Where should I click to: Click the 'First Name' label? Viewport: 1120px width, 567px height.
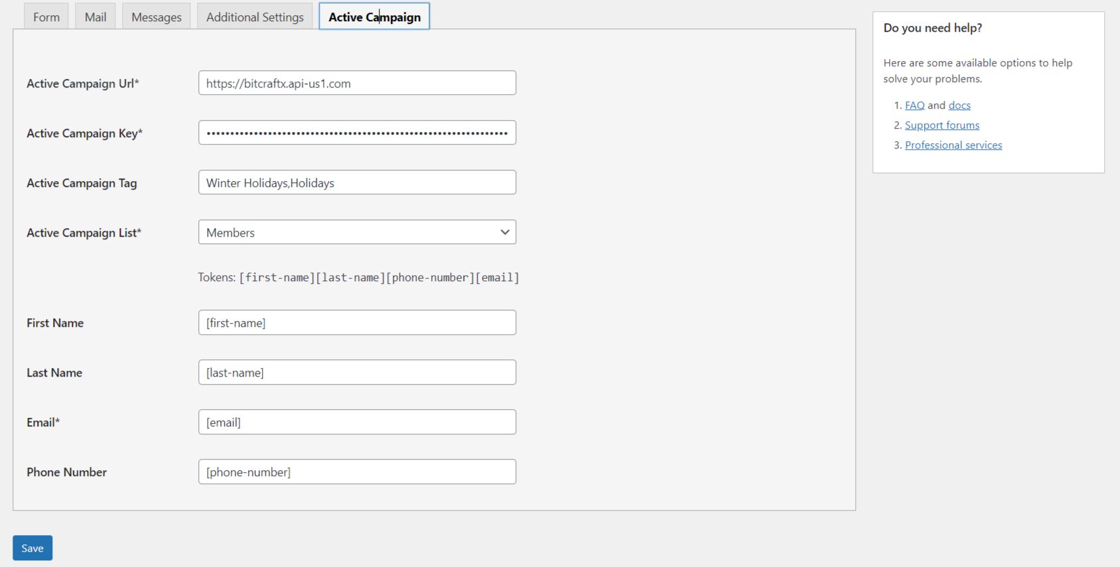point(55,323)
